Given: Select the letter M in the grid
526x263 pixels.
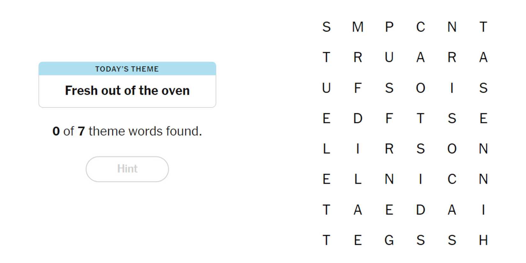Looking at the screenshot, I should pyautogui.click(x=358, y=27).
